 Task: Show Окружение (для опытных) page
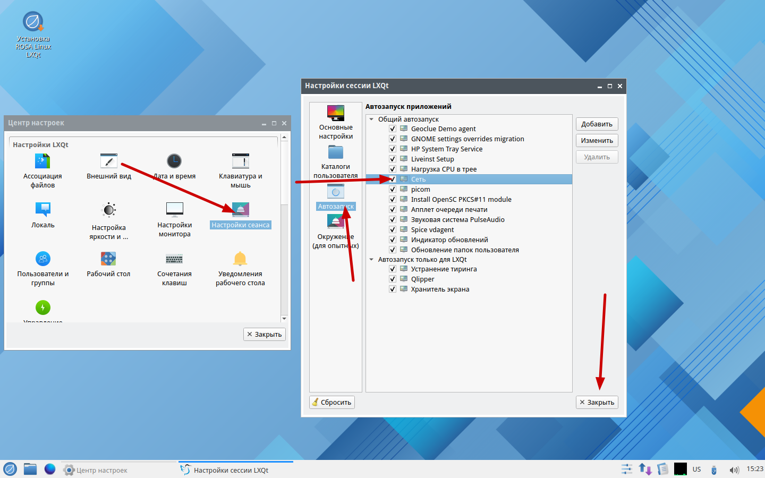336,232
